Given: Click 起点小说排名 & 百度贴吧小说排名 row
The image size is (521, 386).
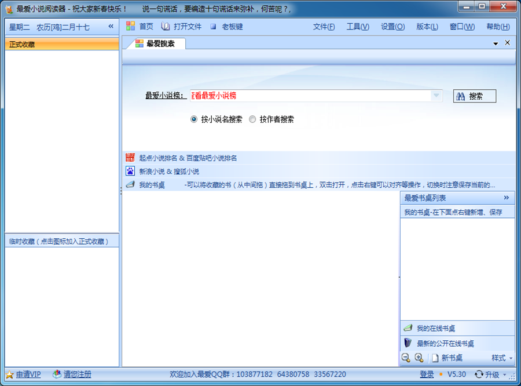Looking at the screenshot, I should click(318, 158).
